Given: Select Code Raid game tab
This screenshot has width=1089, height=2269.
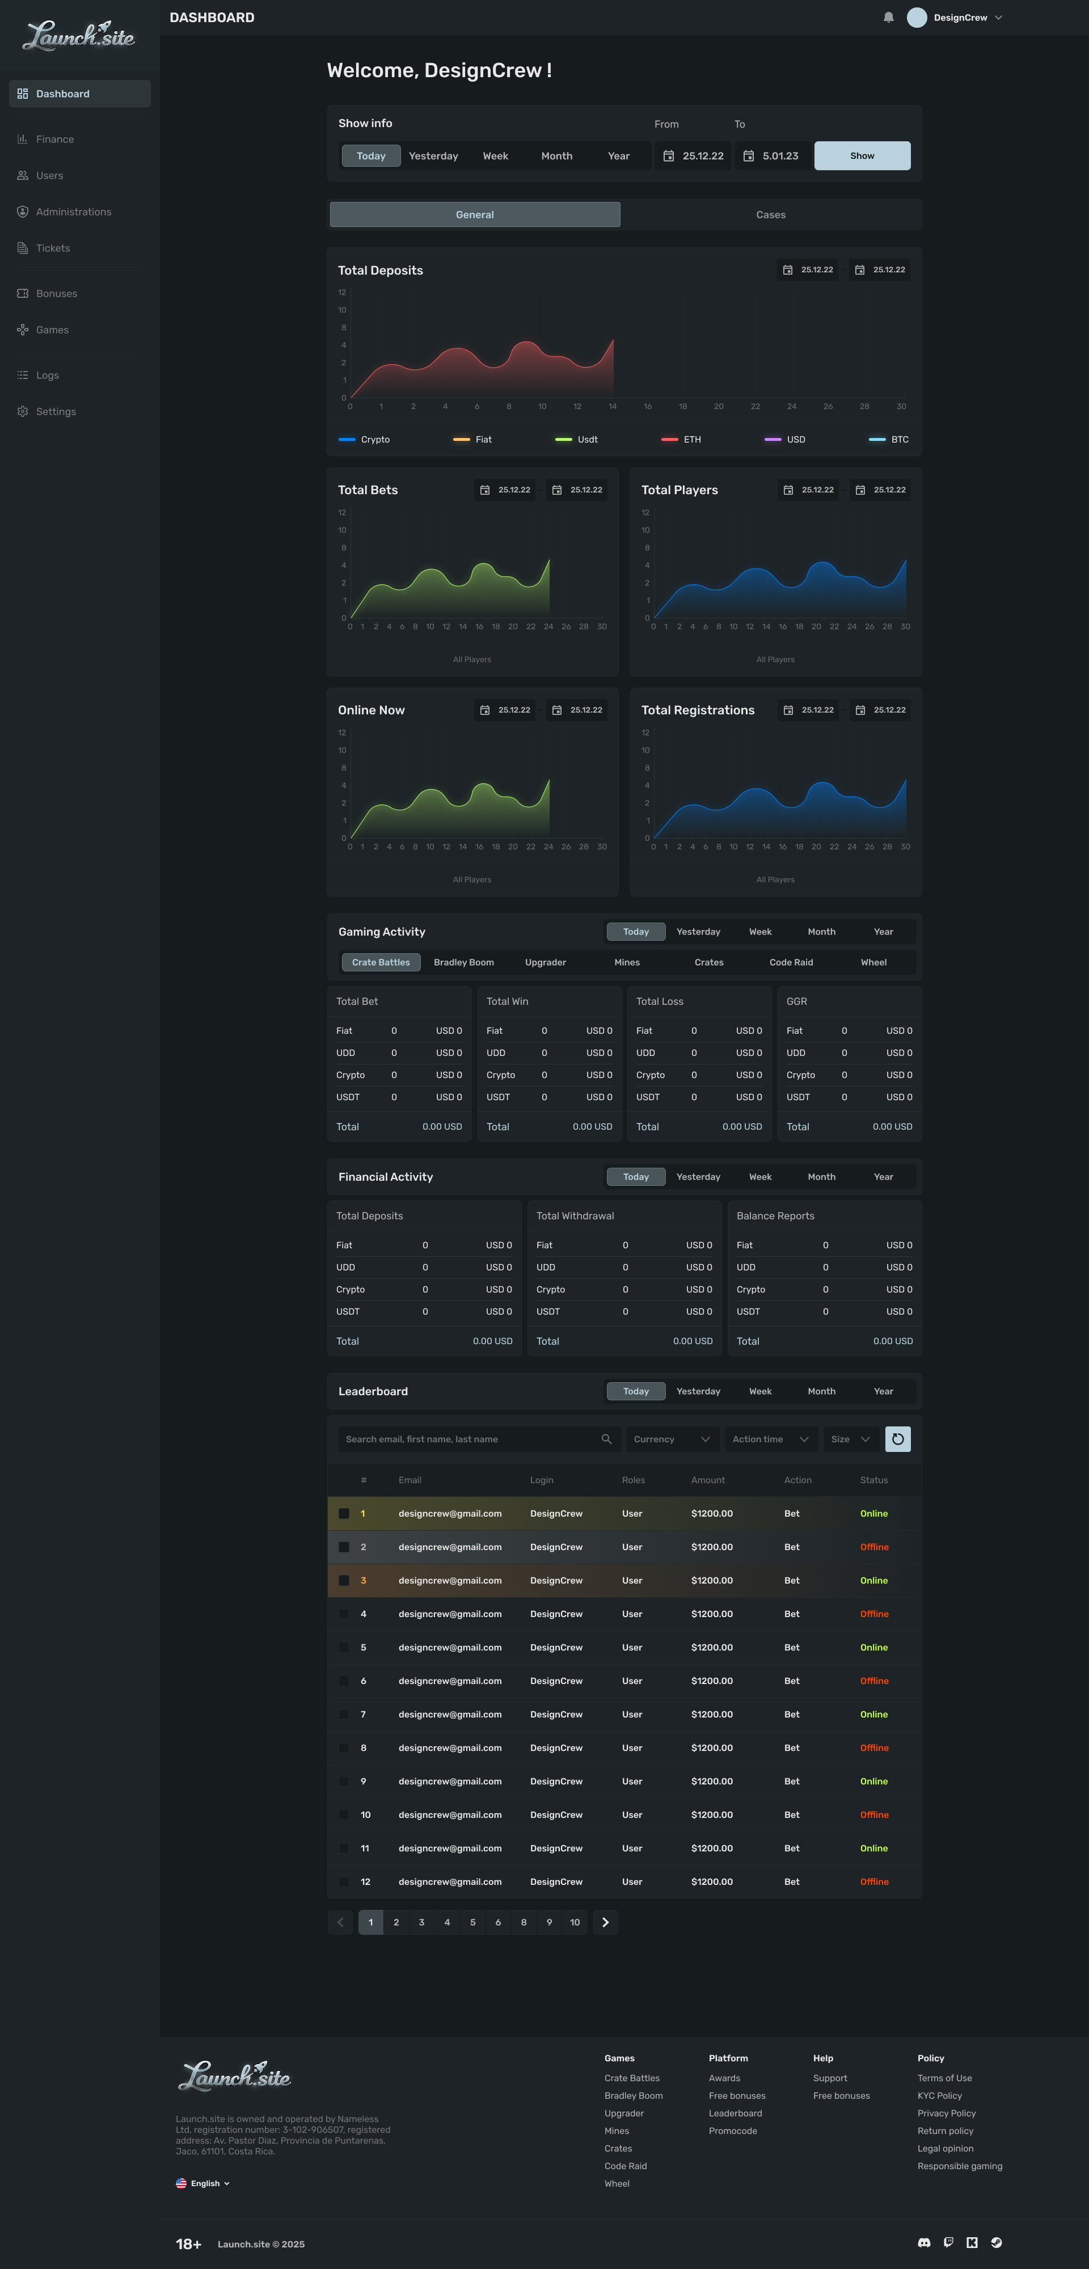Looking at the screenshot, I should pyautogui.click(x=791, y=962).
